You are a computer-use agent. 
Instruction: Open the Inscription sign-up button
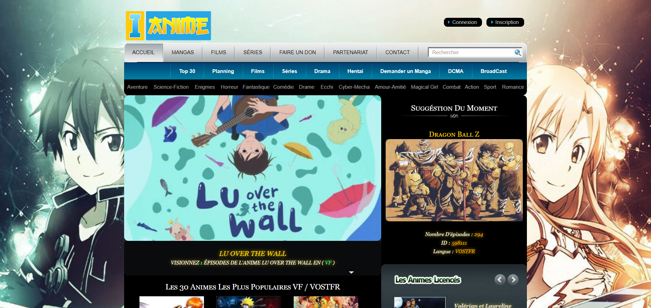click(x=505, y=22)
